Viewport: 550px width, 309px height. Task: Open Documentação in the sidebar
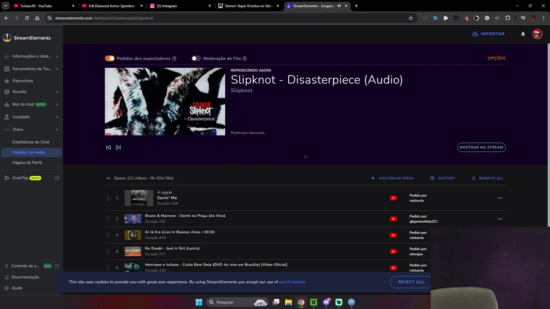(25, 277)
